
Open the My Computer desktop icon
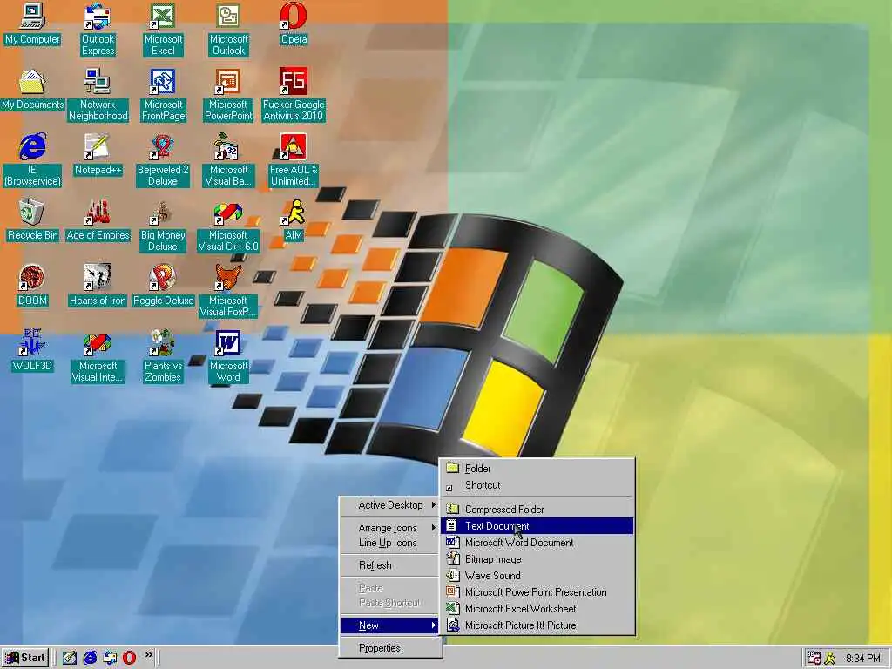tap(32, 24)
